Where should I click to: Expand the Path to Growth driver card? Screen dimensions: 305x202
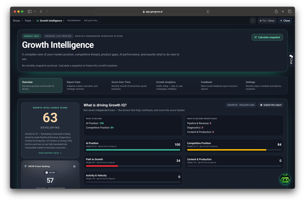[x=133, y=162]
